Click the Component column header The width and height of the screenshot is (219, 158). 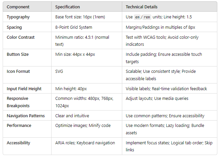(18, 7)
